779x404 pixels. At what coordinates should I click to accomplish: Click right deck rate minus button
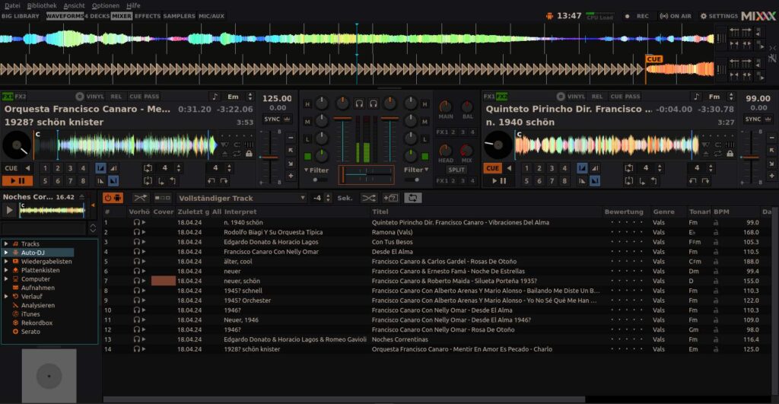pyautogui.click(x=772, y=138)
